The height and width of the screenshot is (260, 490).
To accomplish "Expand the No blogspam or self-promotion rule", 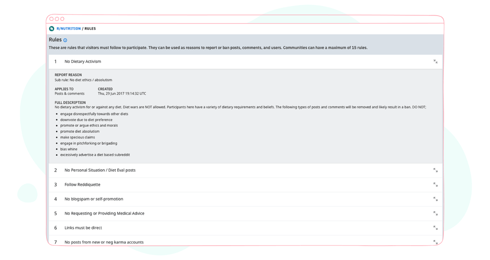I will (x=435, y=199).
